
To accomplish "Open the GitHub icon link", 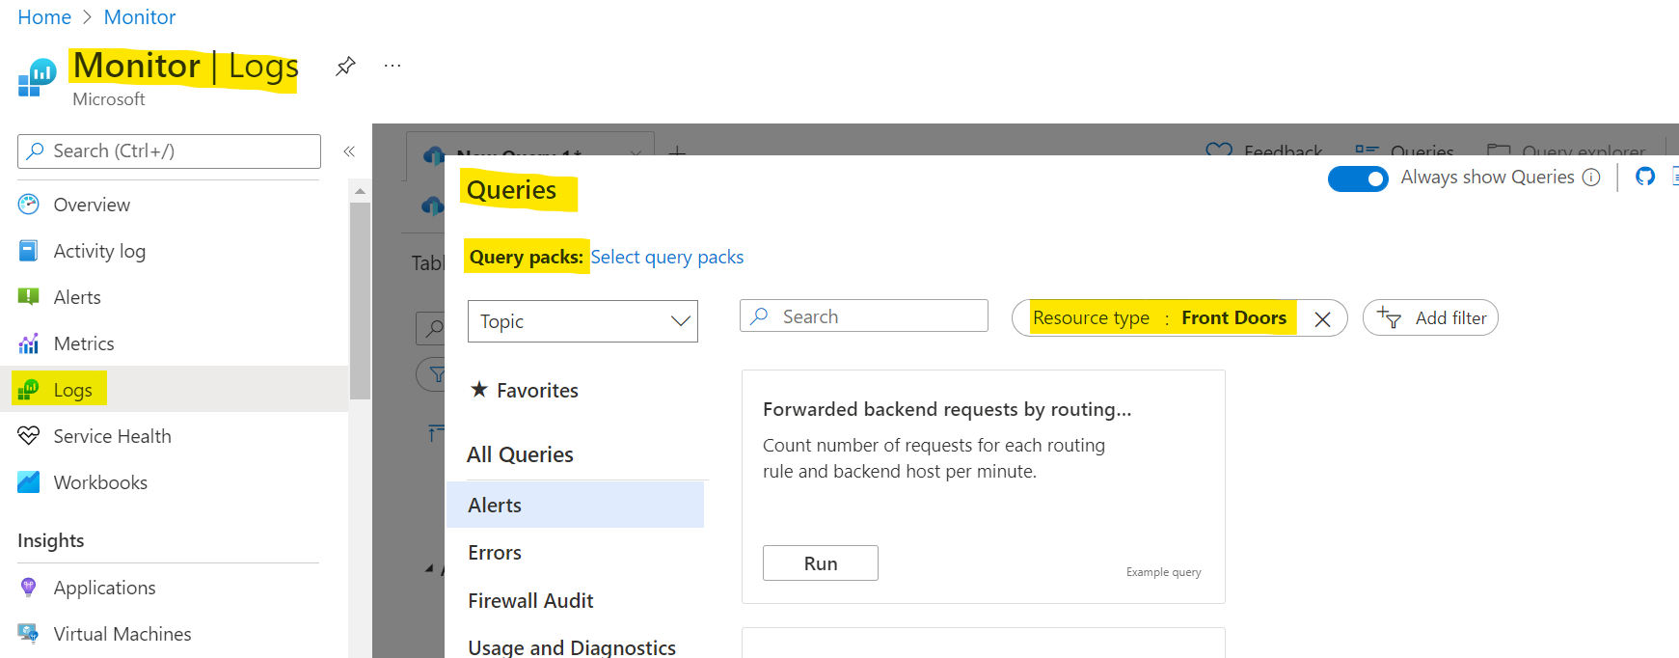I will click(1645, 177).
